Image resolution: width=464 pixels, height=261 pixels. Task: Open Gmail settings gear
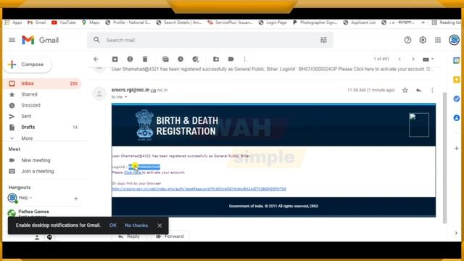tap(423, 40)
